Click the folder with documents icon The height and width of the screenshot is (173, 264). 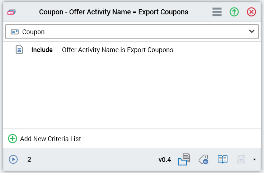[184, 159]
